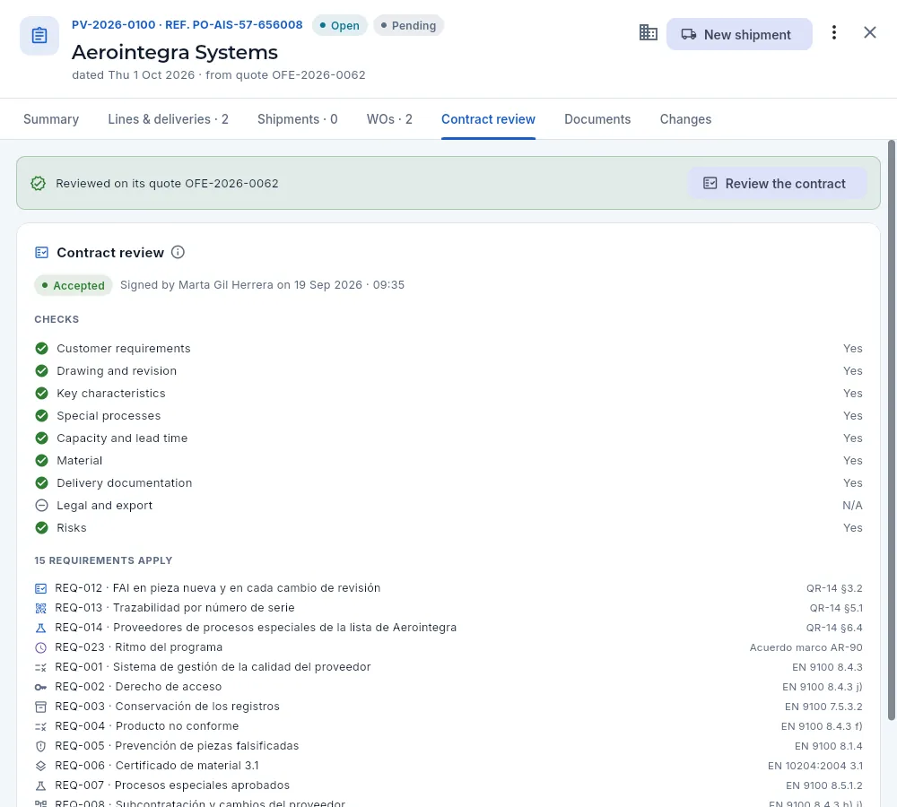Click the REQ-005 shield icon
The width and height of the screenshot is (897, 807).
(40, 746)
